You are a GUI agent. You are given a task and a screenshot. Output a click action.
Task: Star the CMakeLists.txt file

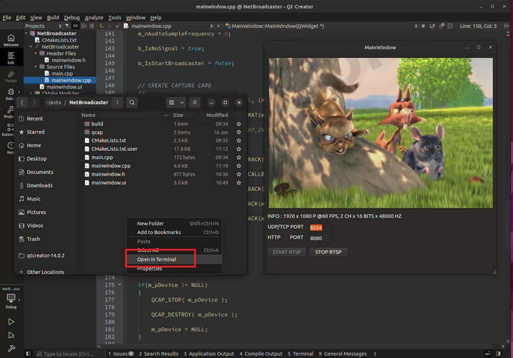pos(239,140)
